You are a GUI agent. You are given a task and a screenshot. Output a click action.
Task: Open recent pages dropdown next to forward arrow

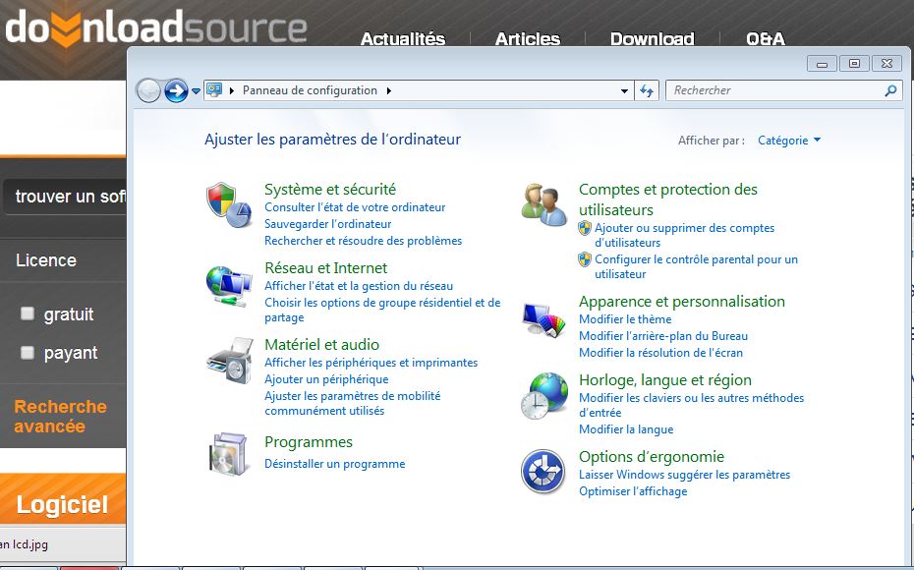(x=196, y=91)
